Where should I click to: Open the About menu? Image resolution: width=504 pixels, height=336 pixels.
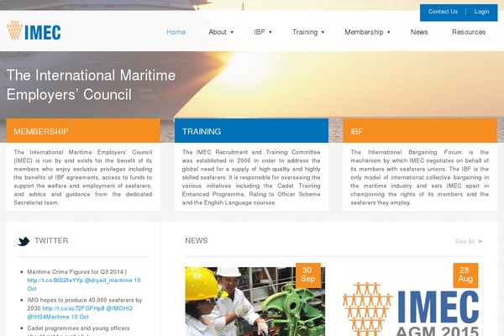(218, 32)
